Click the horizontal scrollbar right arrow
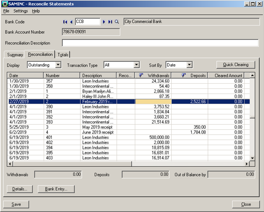Image resolution: width=264 pixels, height=212 pixels. [x=247, y=164]
